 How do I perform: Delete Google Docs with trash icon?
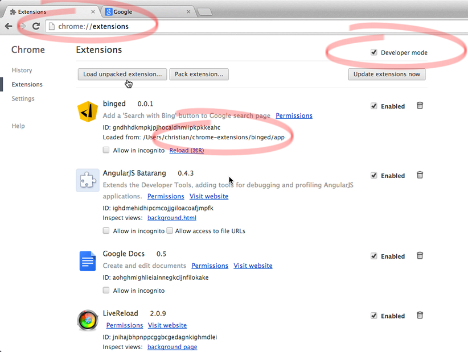[420, 256]
